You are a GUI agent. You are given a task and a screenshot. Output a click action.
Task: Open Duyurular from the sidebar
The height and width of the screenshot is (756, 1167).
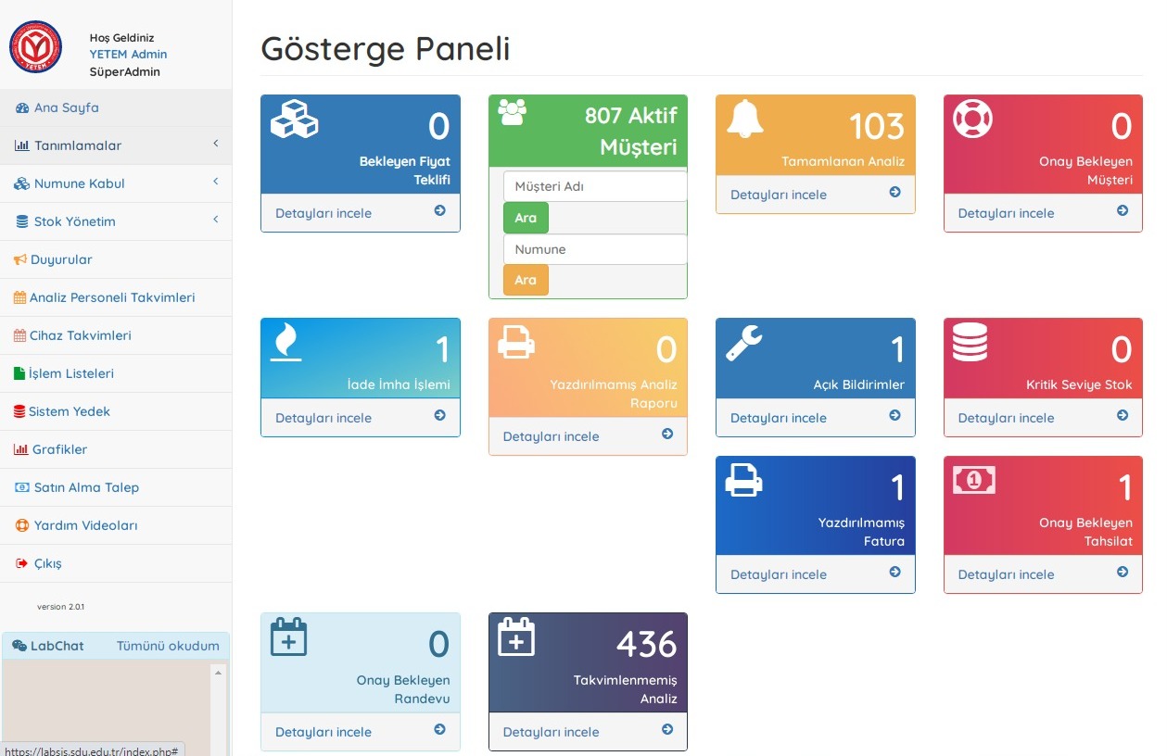61,259
